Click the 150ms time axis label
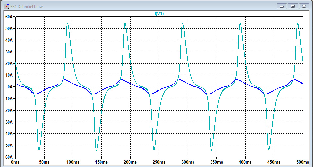 pos(101,162)
